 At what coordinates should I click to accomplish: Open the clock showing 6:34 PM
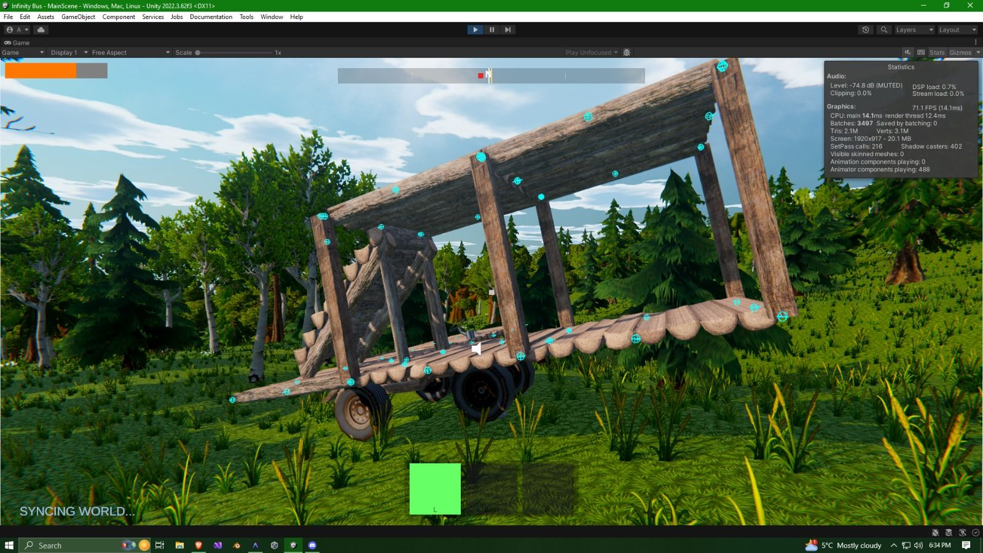pos(940,545)
